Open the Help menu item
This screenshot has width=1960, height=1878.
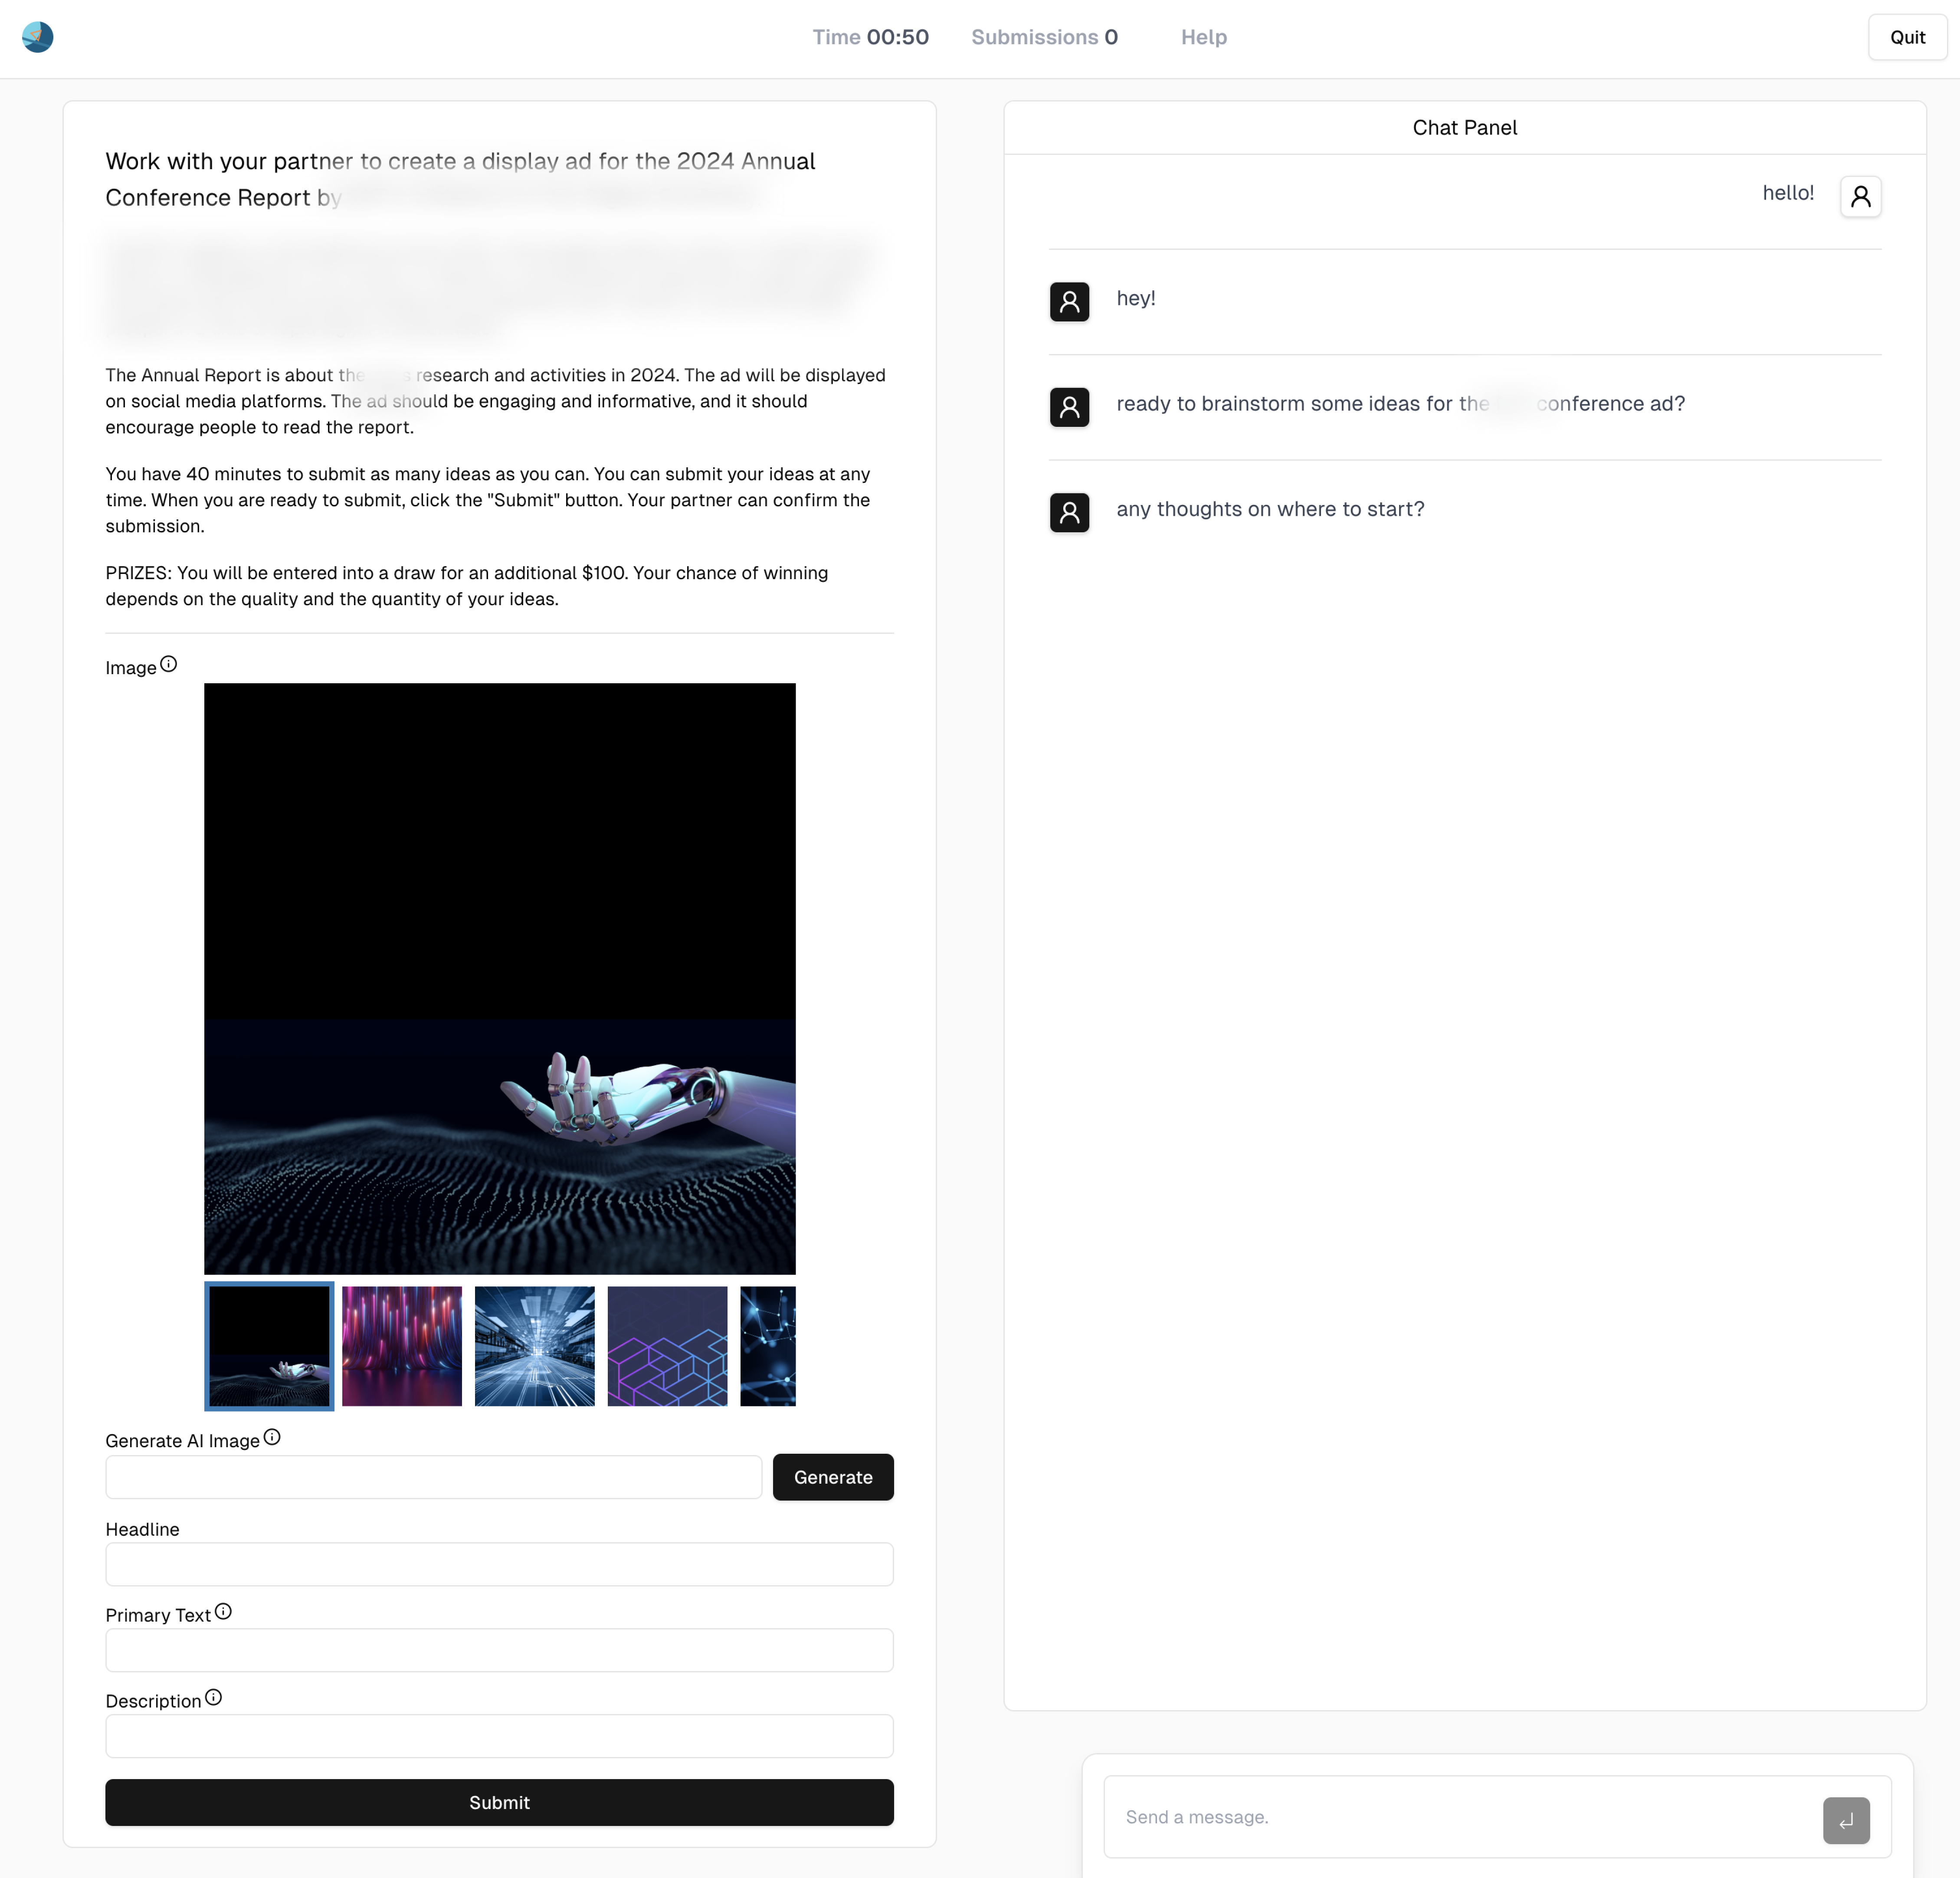point(1203,37)
